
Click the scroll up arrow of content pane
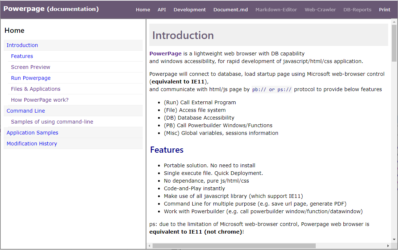point(394,22)
